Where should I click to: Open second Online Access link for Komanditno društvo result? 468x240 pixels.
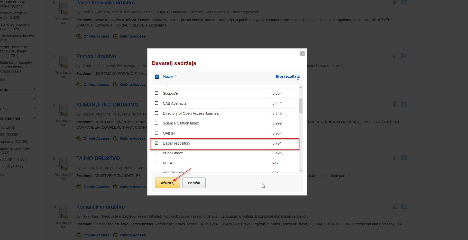click(133, 235)
